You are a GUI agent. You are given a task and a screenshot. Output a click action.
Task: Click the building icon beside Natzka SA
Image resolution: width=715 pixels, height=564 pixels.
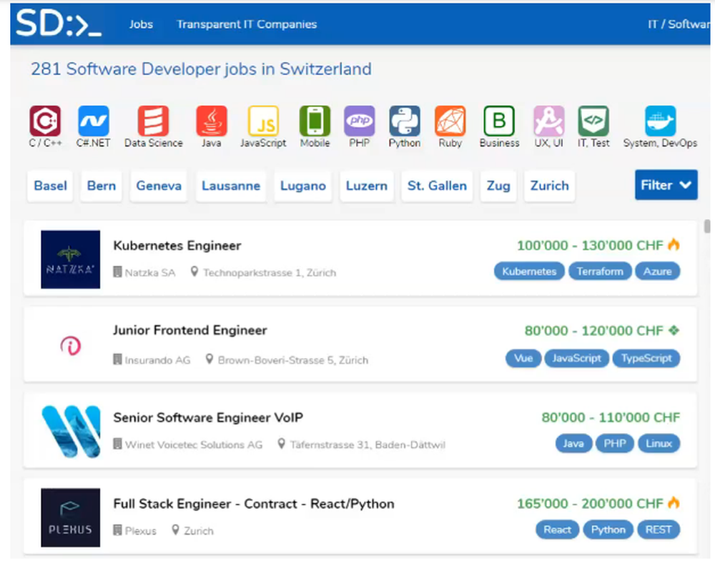117,272
